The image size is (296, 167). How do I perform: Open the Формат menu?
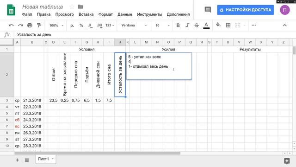[105, 14]
